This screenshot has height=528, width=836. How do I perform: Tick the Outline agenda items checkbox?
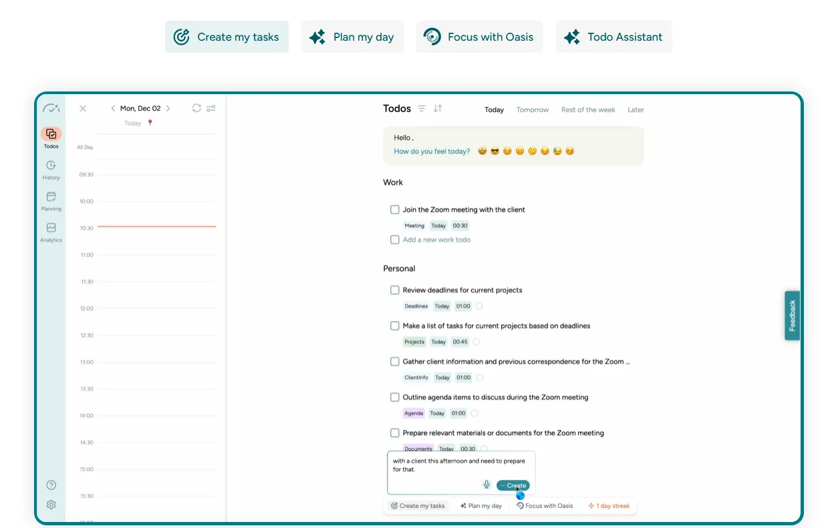click(395, 397)
